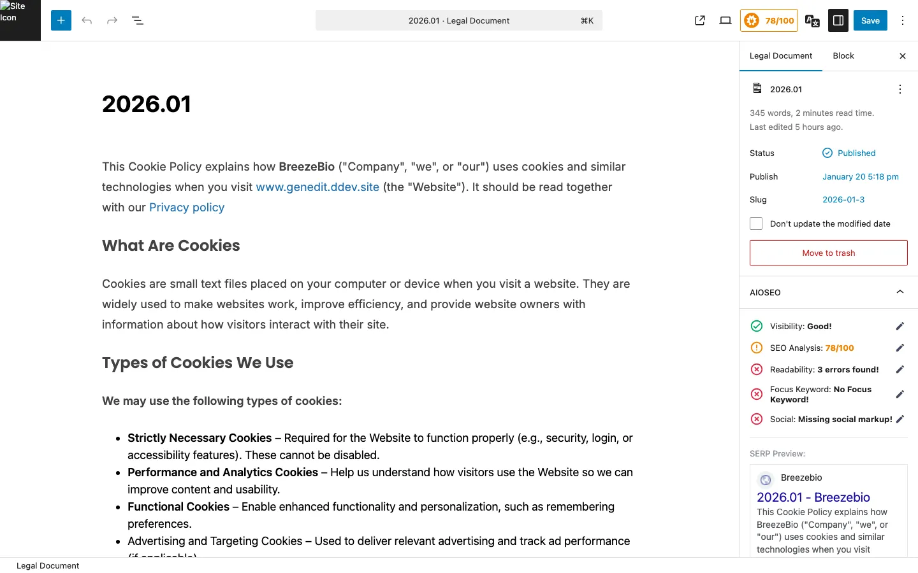Click the Move to trash button
Viewport: 918px width, 573px height.
click(828, 253)
